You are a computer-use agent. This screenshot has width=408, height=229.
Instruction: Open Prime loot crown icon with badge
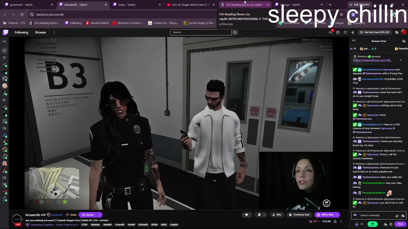click(331, 32)
